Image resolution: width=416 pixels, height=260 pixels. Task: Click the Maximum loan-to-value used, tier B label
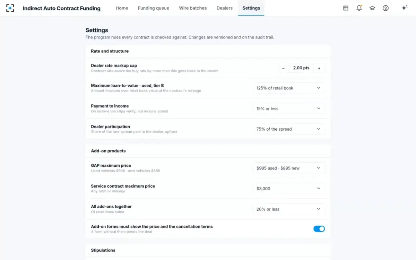tap(127, 86)
